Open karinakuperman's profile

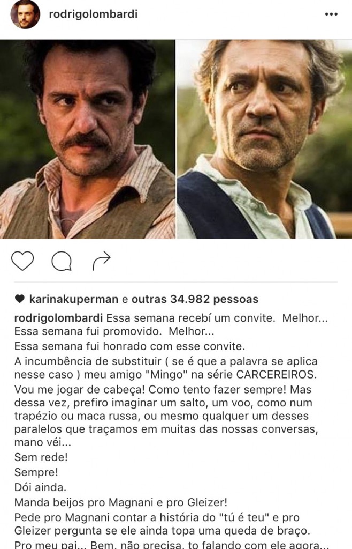point(74,299)
